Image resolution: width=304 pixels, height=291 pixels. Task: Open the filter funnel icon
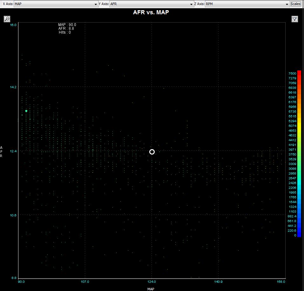click(294, 19)
